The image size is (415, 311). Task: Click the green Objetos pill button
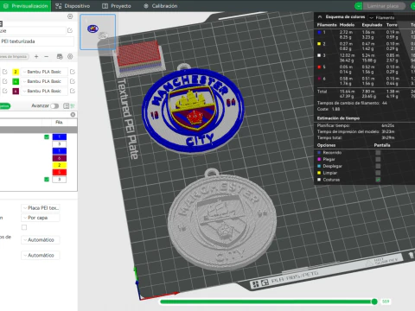click(x=5, y=106)
